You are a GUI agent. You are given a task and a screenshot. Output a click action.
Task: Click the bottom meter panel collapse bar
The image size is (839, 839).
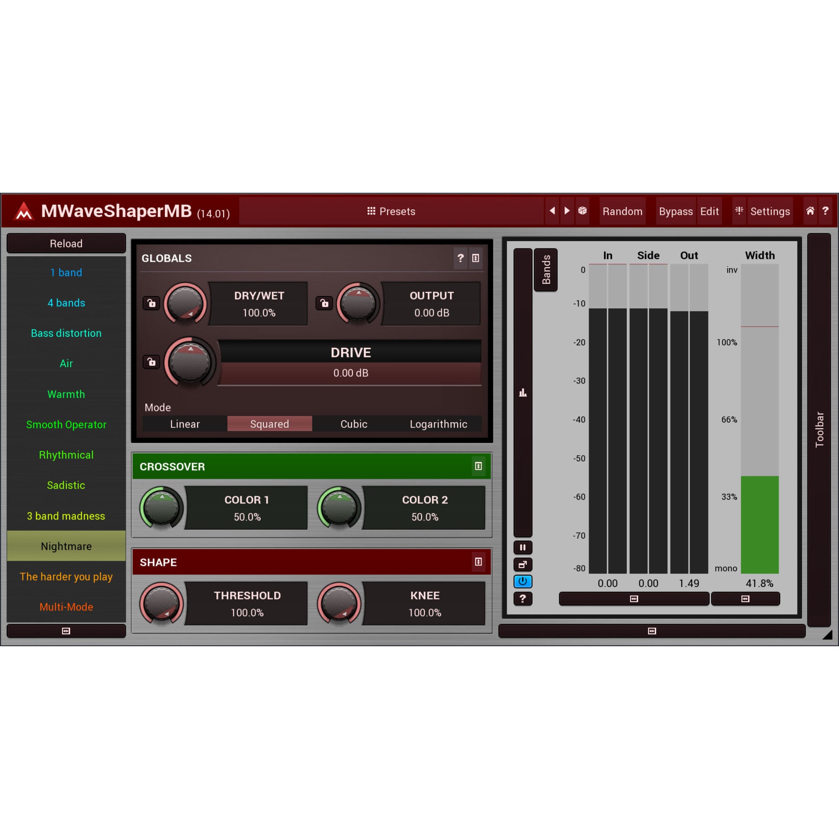pyautogui.click(x=652, y=631)
